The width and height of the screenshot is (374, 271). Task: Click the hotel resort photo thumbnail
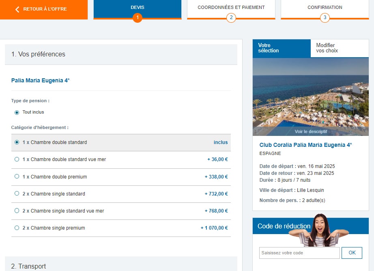(311, 97)
